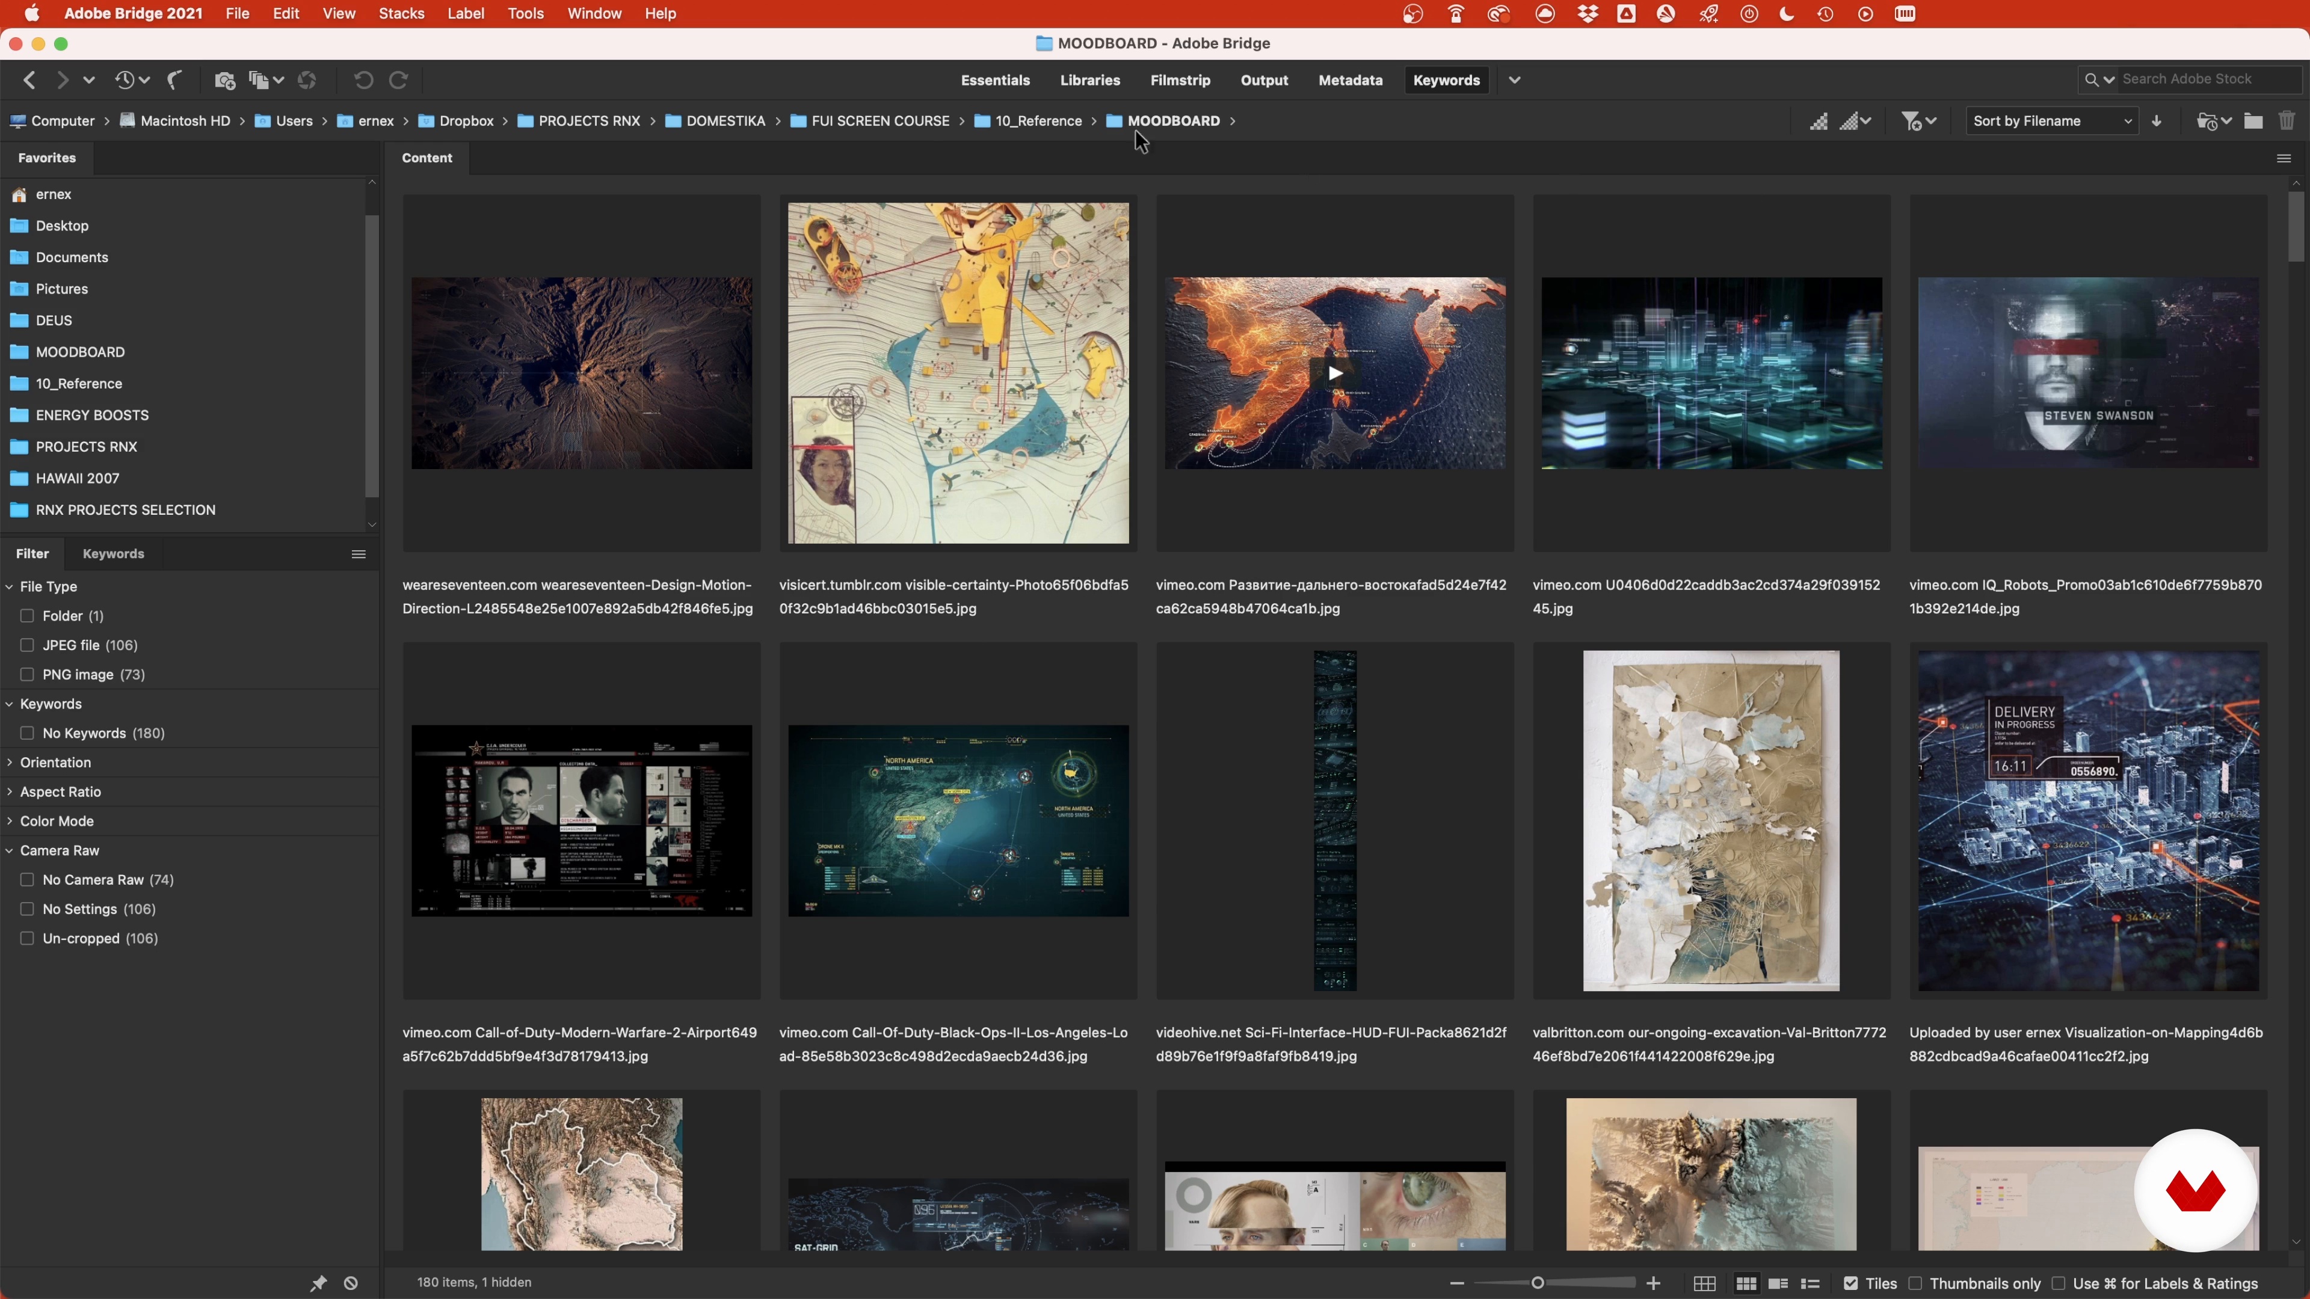2310x1299 pixels.
Task: Collapse the File Type filter section
Action: (9, 586)
